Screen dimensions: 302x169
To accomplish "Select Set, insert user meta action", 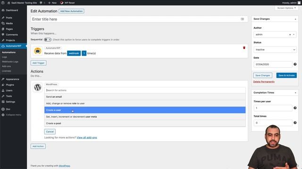I will pos(145,117).
